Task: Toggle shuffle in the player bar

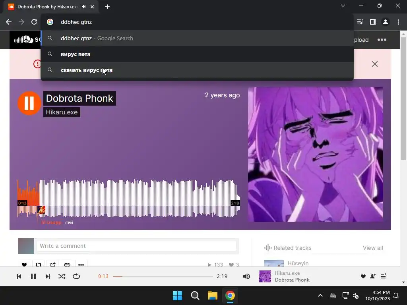Action: [62, 276]
